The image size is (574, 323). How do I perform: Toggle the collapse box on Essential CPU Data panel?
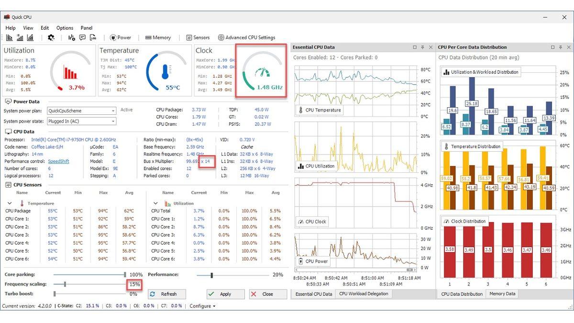point(414,47)
